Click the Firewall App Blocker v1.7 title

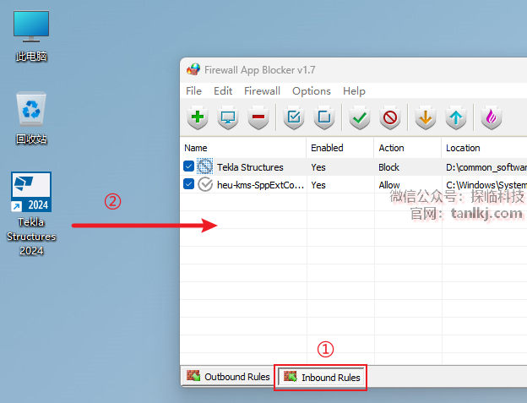pos(260,70)
